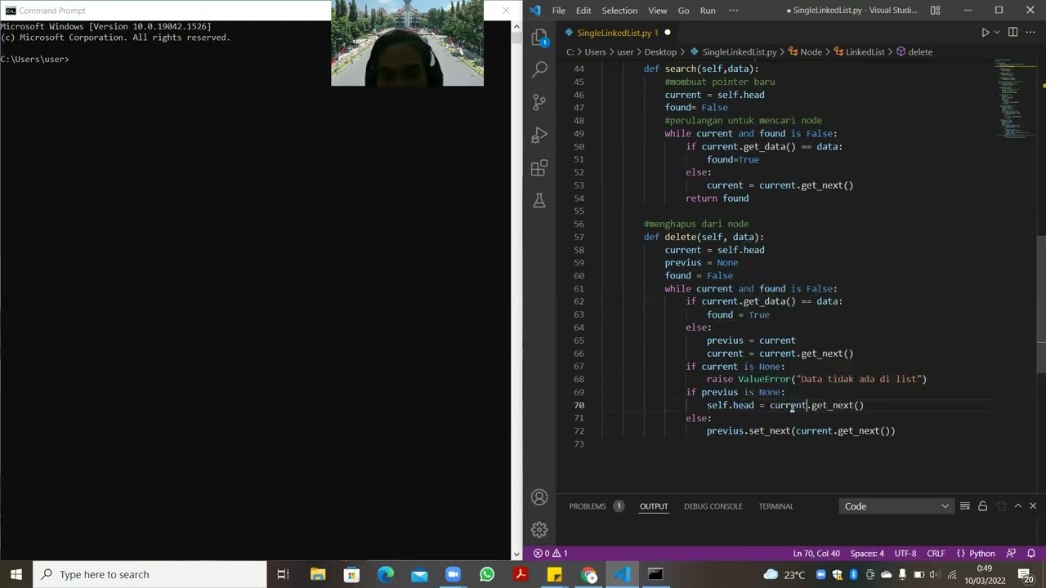Image resolution: width=1046 pixels, height=588 pixels.
Task: Toggle Output scroll lock
Action: tap(982, 506)
